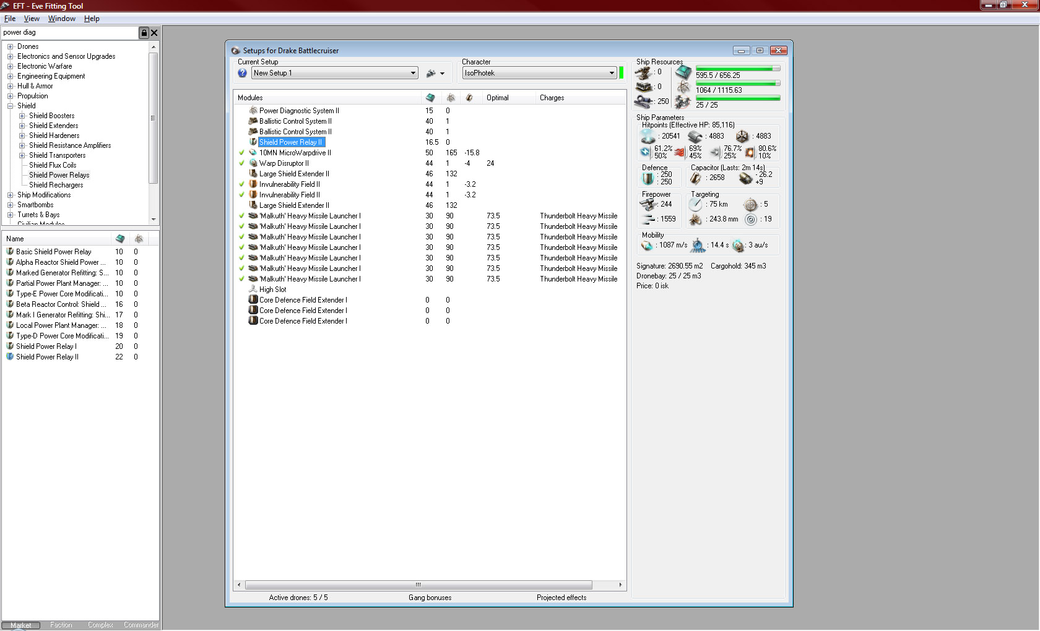Click the market search field containing 'power diag'
This screenshot has width=1040, height=631.
70,33
